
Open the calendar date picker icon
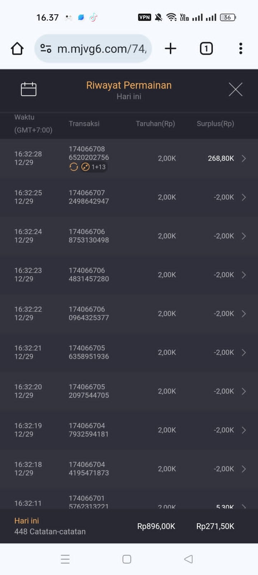(x=29, y=89)
